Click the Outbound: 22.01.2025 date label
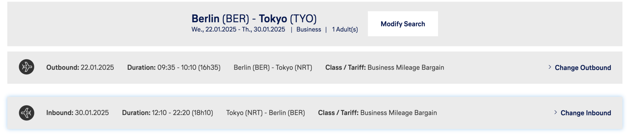 80,67
